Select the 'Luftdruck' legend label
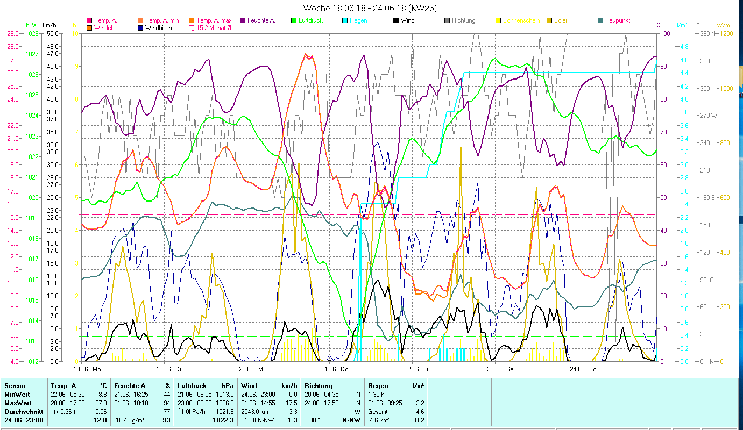The width and height of the screenshot is (743, 430). [312, 20]
